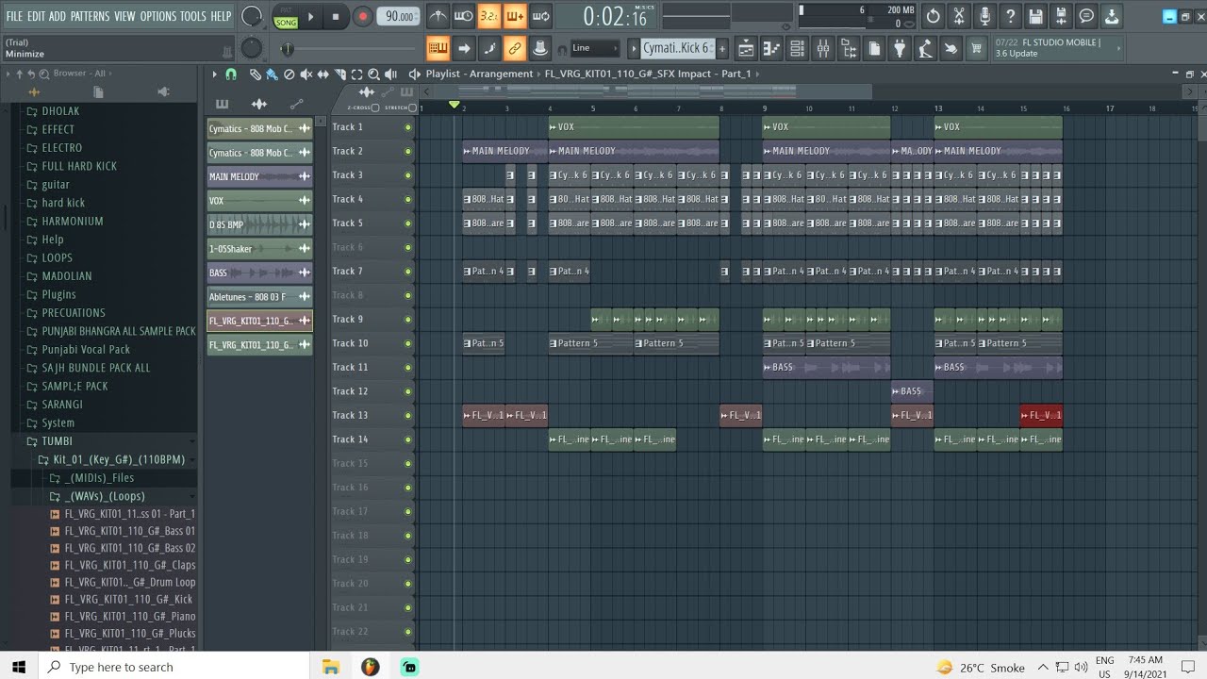Mute Track 13 using its green dot
This screenshot has height=679, width=1207.
[408, 416]
